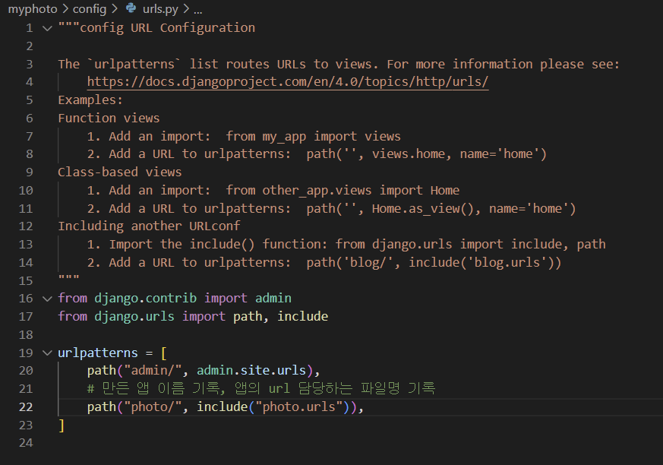
Task: Open the breadcrumb ellipsis symbol list
Action: click(198, 9)
